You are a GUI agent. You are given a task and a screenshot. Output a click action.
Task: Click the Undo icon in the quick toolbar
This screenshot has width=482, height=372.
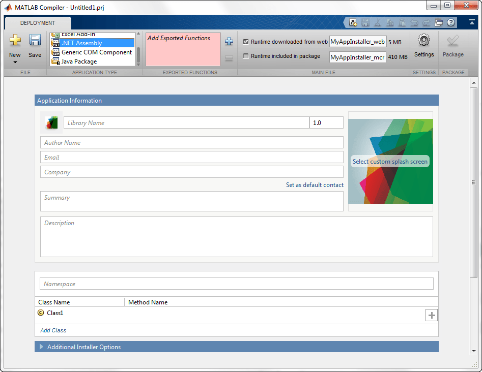tap(413, 22)
